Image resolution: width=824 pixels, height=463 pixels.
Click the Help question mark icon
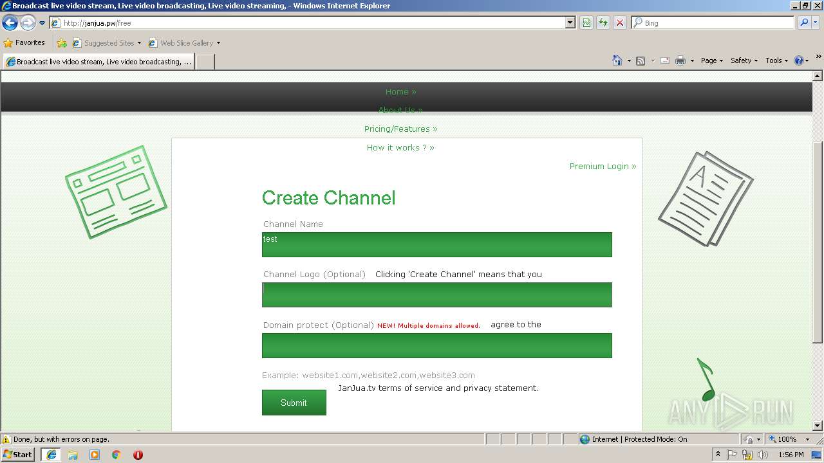pos(799,60)
